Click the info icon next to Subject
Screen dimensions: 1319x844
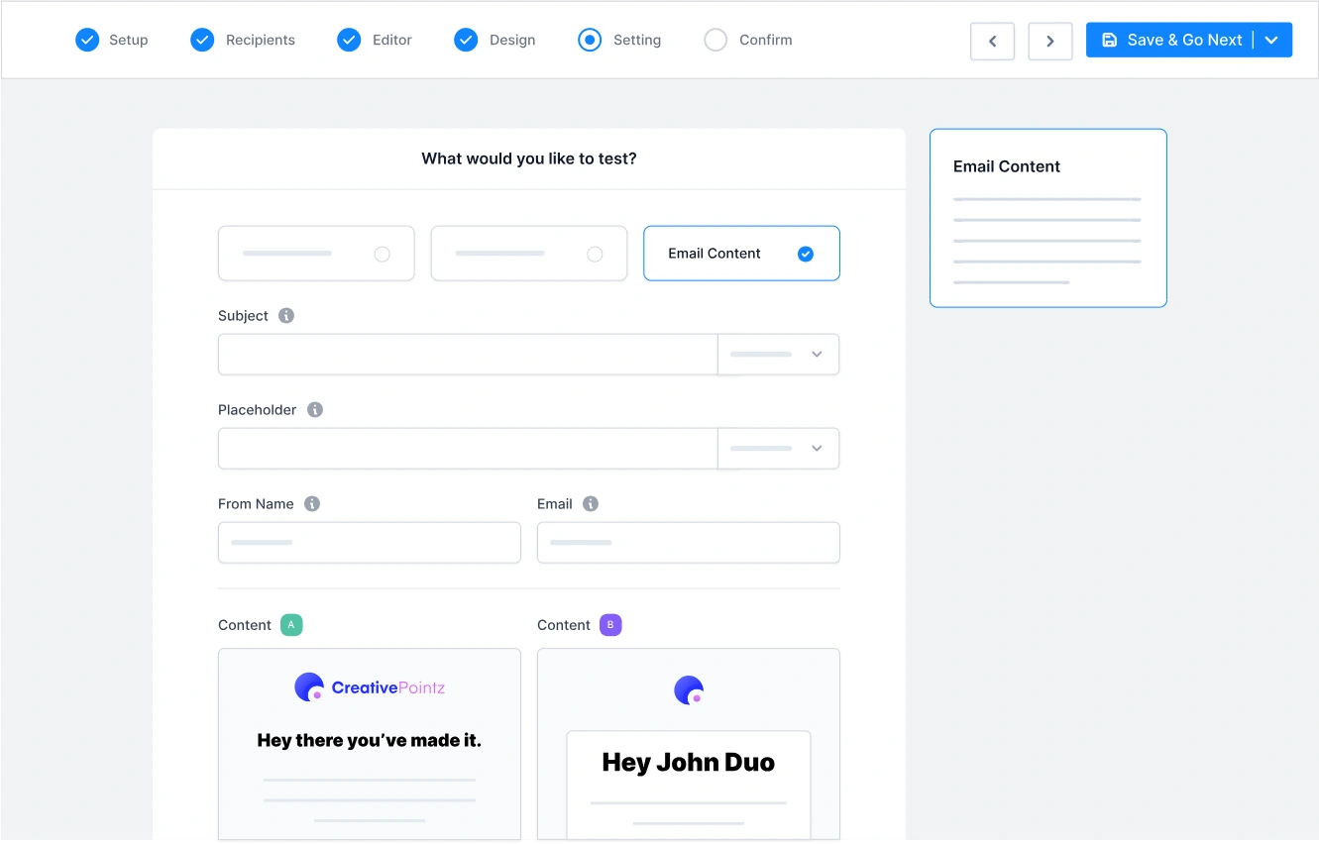(286, 316)
